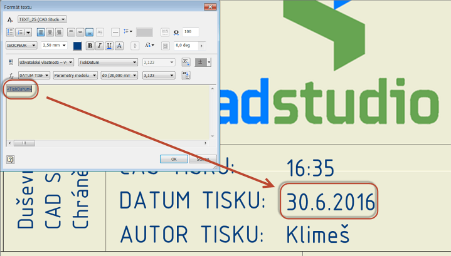This screenshot has width=451, height=256.
Task: Click the stretch O icon
Action: coord(176,33)
